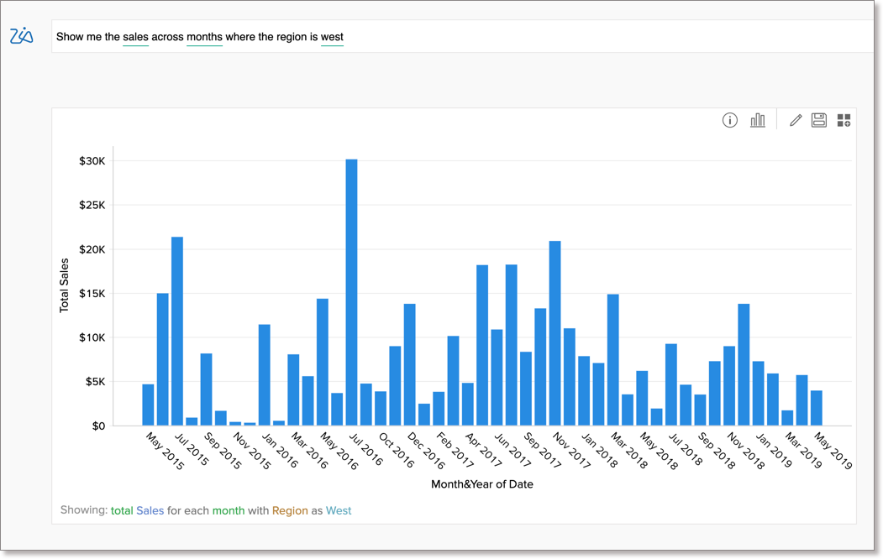Click blue "Sales" in the Showing summary
Image resolution: width=883 pixels, height=559 pixels.
[150, 510]
